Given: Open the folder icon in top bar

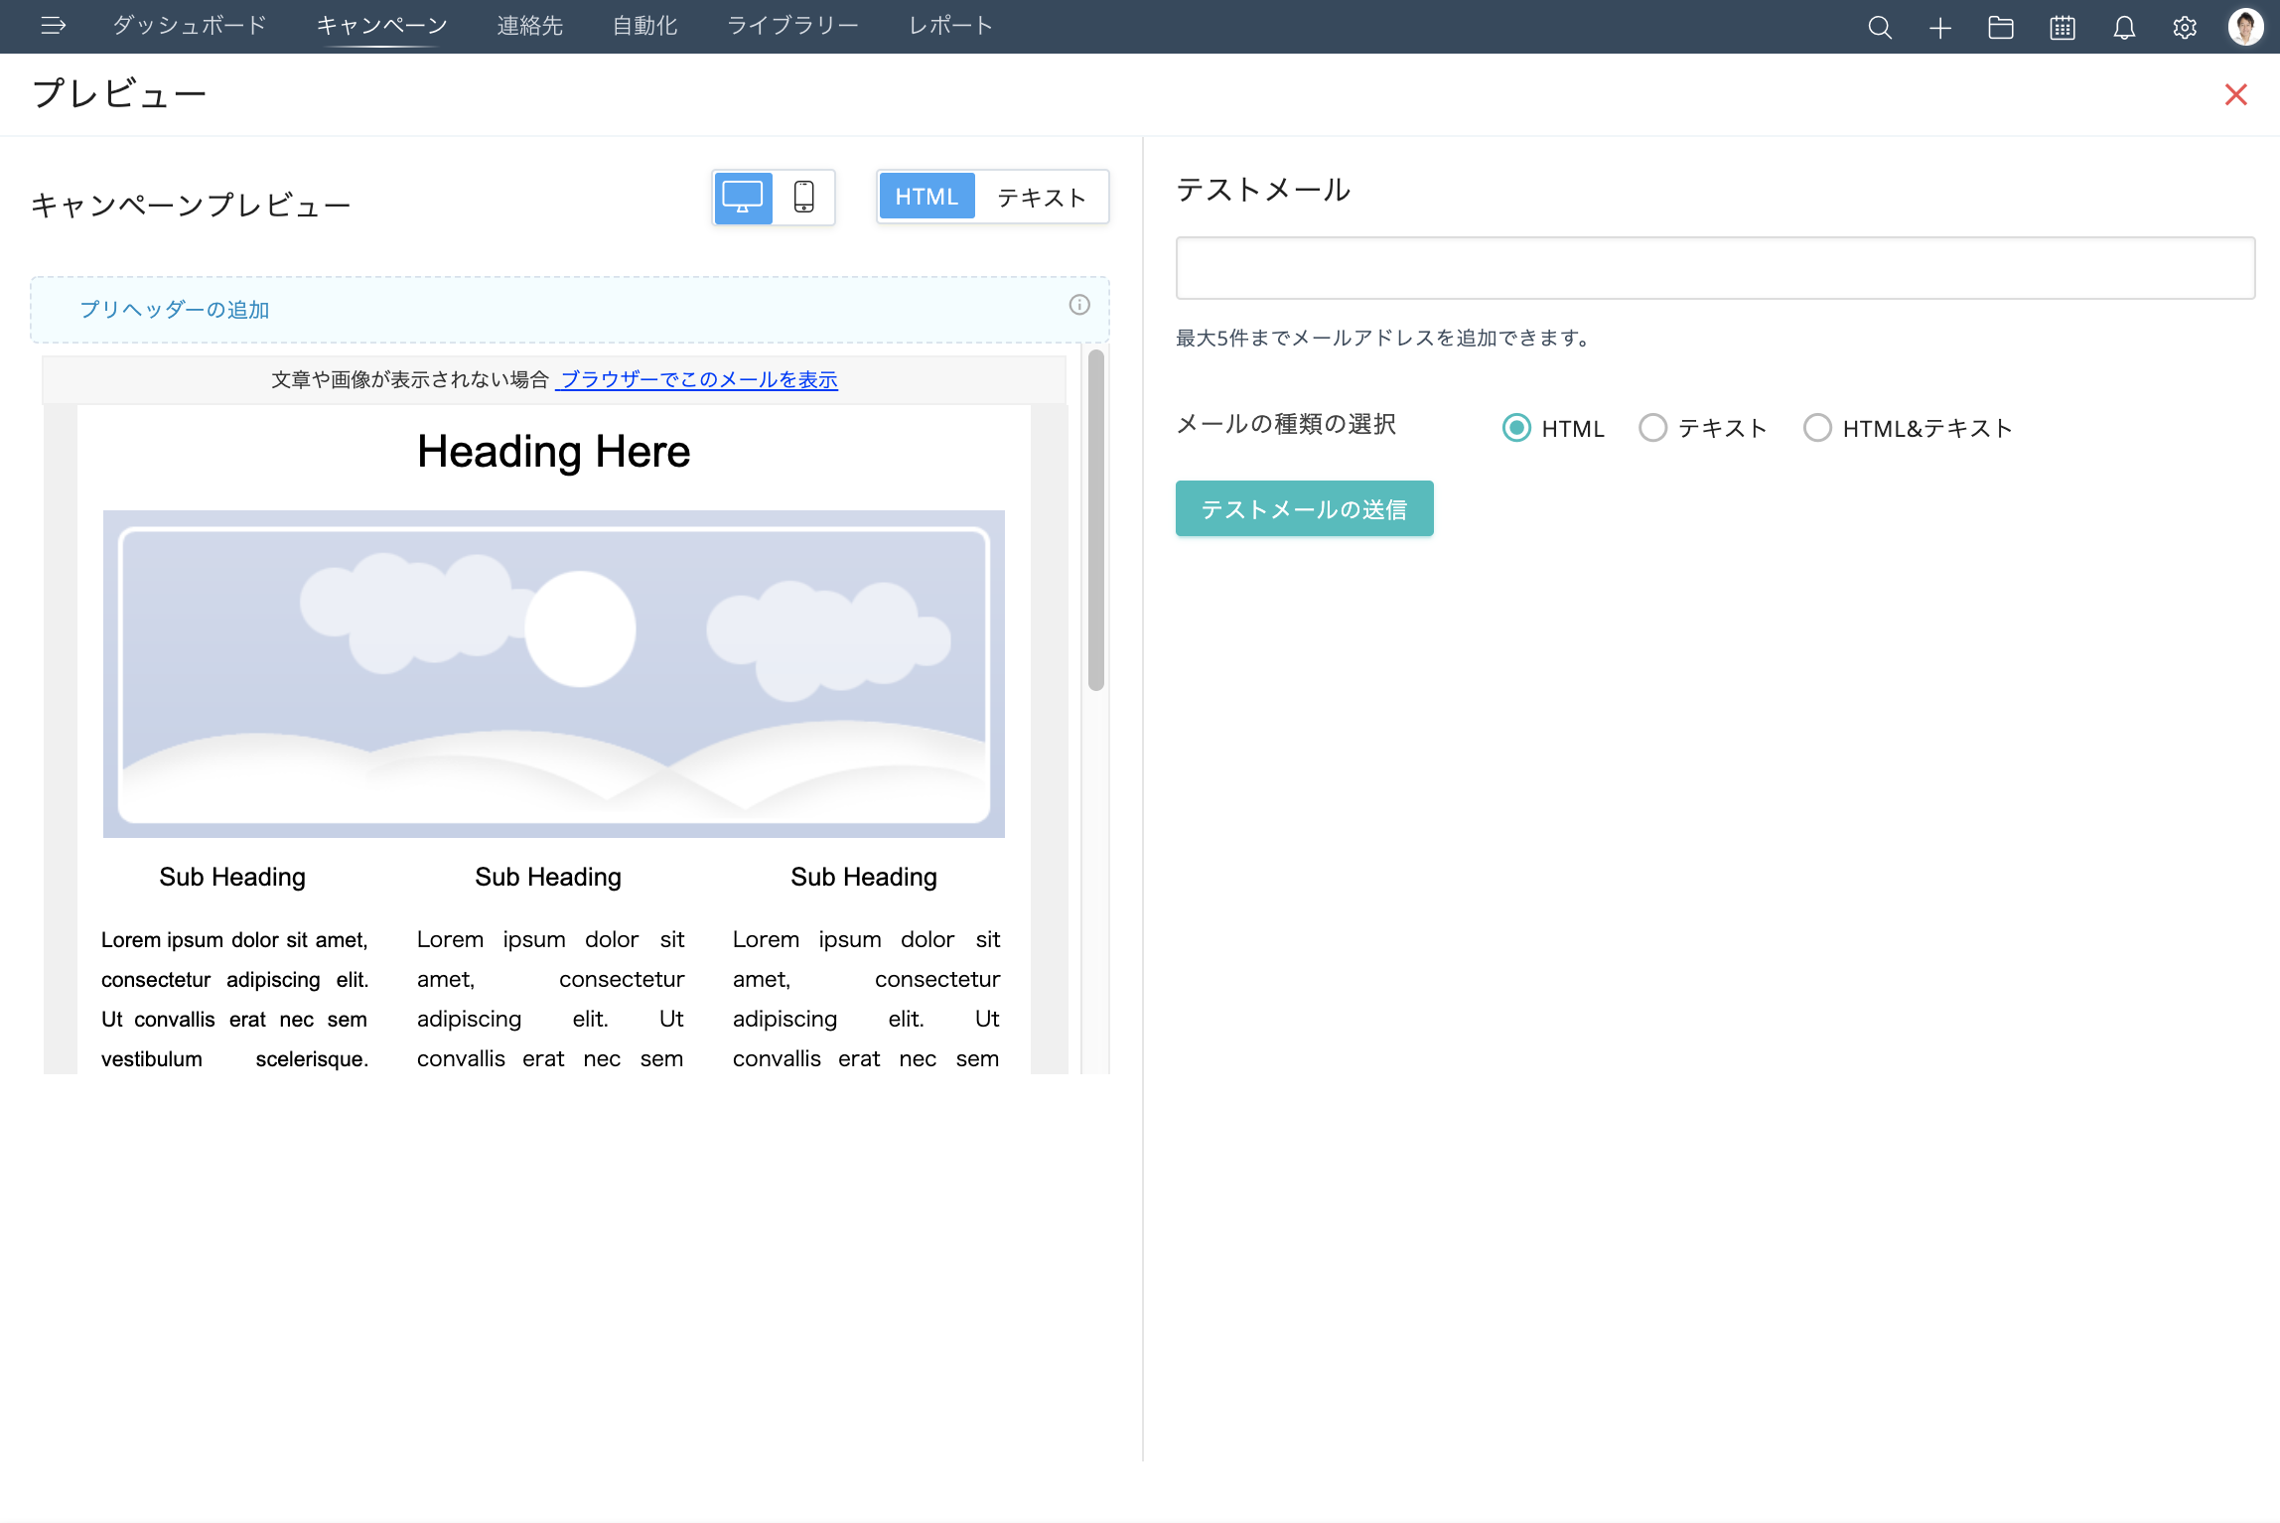Looking at the screenshot, I should pyautogui.click(x=2000, y=28).
